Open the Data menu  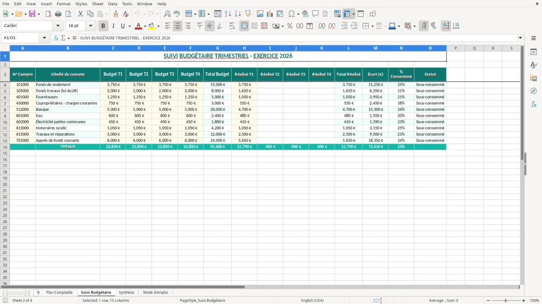[112, 4]
